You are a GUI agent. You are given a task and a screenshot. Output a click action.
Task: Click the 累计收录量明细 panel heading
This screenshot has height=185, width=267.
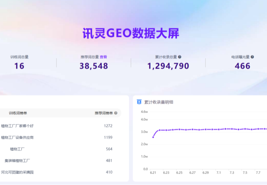click(159, 102)
